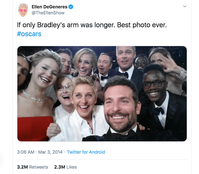Click the Mar 3, 2014 date
Image resolution: width=199 pixels, height=174 pixels.
pos(51,152)
